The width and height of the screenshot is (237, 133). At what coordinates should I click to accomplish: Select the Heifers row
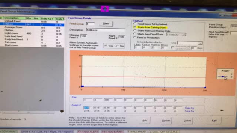click(x=32, y=30)
